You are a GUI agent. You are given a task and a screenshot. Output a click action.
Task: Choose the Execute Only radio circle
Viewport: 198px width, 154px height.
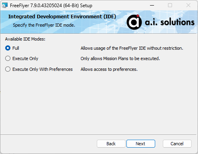pos(8,58)
